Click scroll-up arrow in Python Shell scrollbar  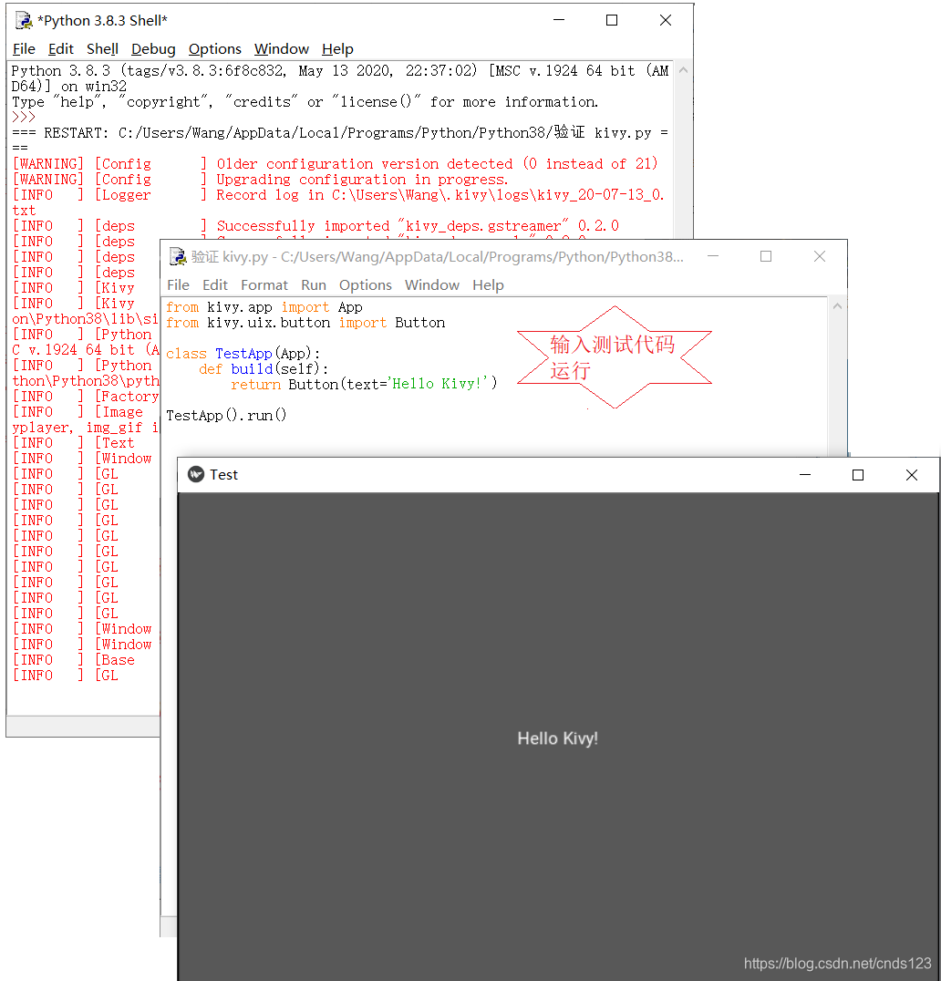[683, 70]
